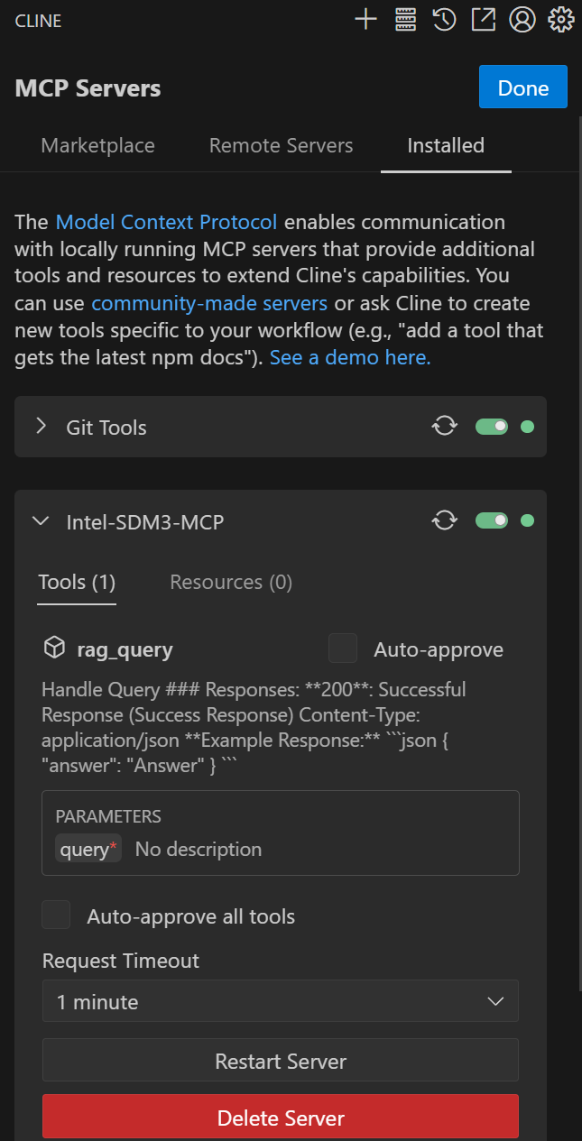Refresh Intel-SDM3-MCP server with reload icon

pyautogui.click(x=444, y=520)
